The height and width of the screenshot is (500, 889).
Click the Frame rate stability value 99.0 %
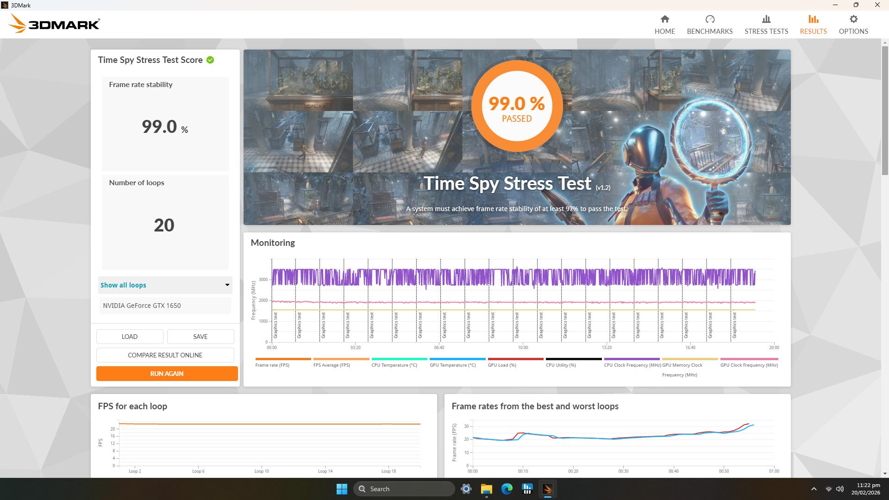coord(165,127)
